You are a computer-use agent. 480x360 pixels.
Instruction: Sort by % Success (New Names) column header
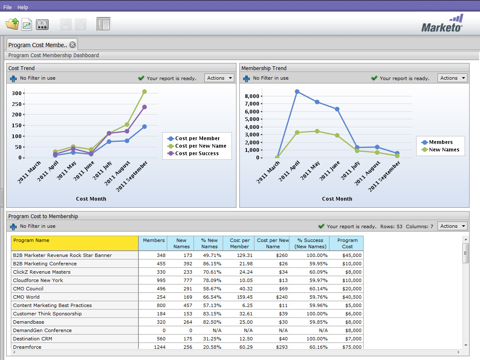coord(309,243)
